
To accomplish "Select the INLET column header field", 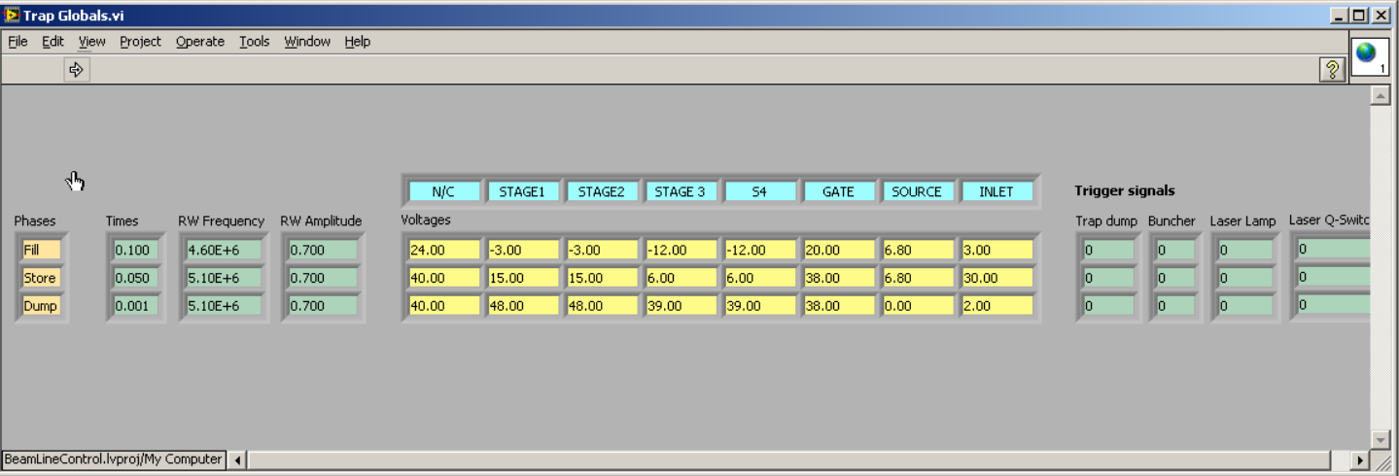I will click(x=997, y=191).
